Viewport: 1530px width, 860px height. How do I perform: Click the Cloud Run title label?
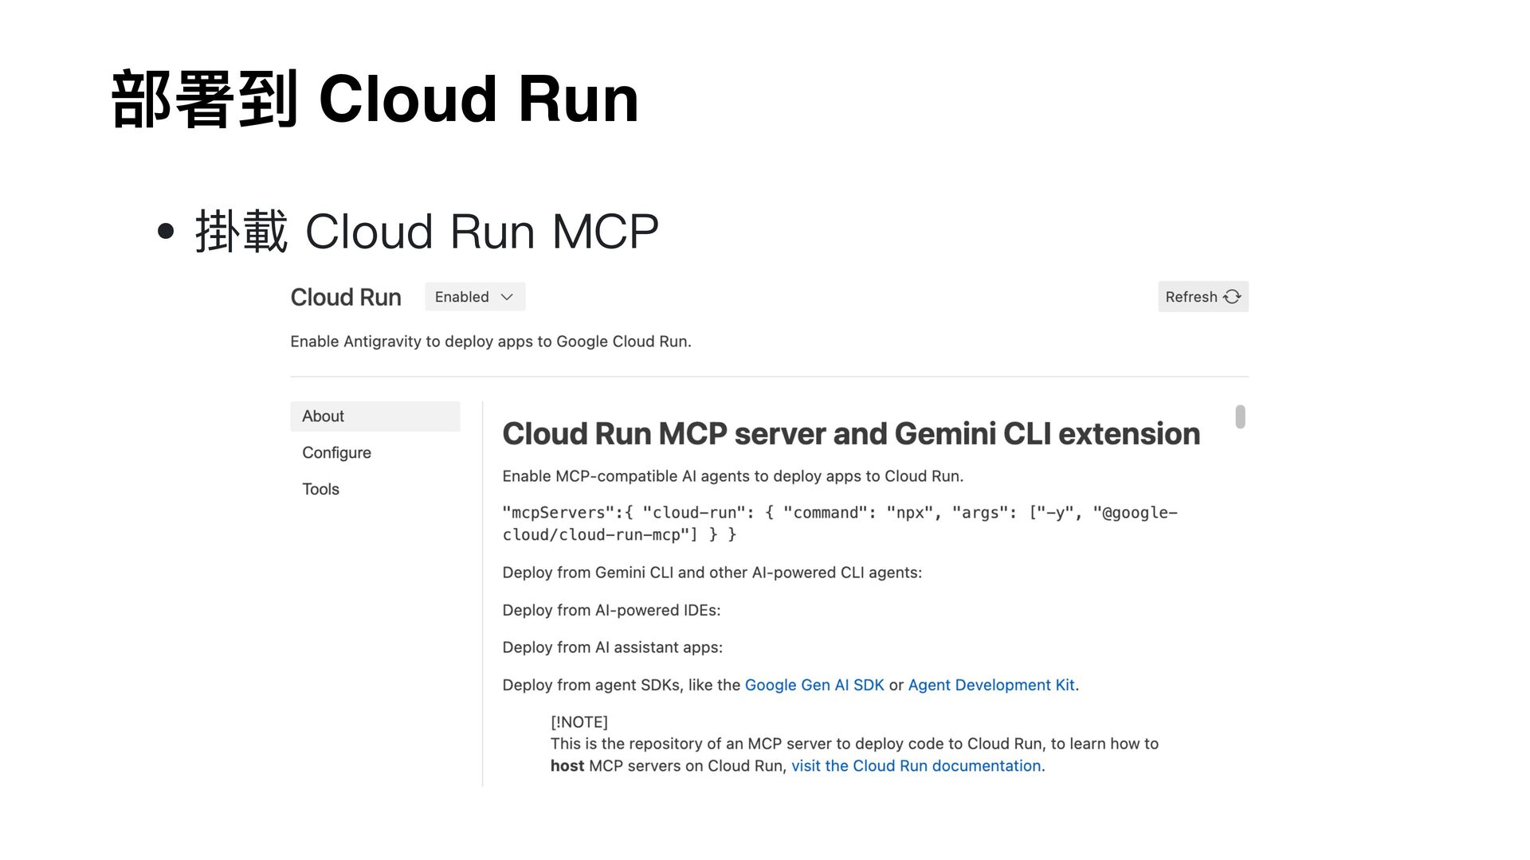[345, 297]
